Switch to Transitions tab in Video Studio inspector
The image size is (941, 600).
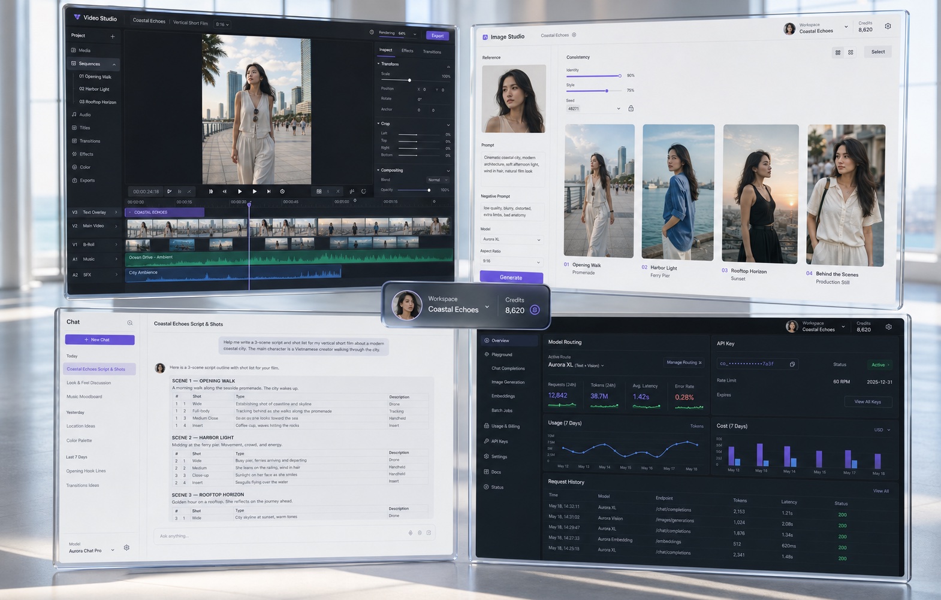coord(432,51)
